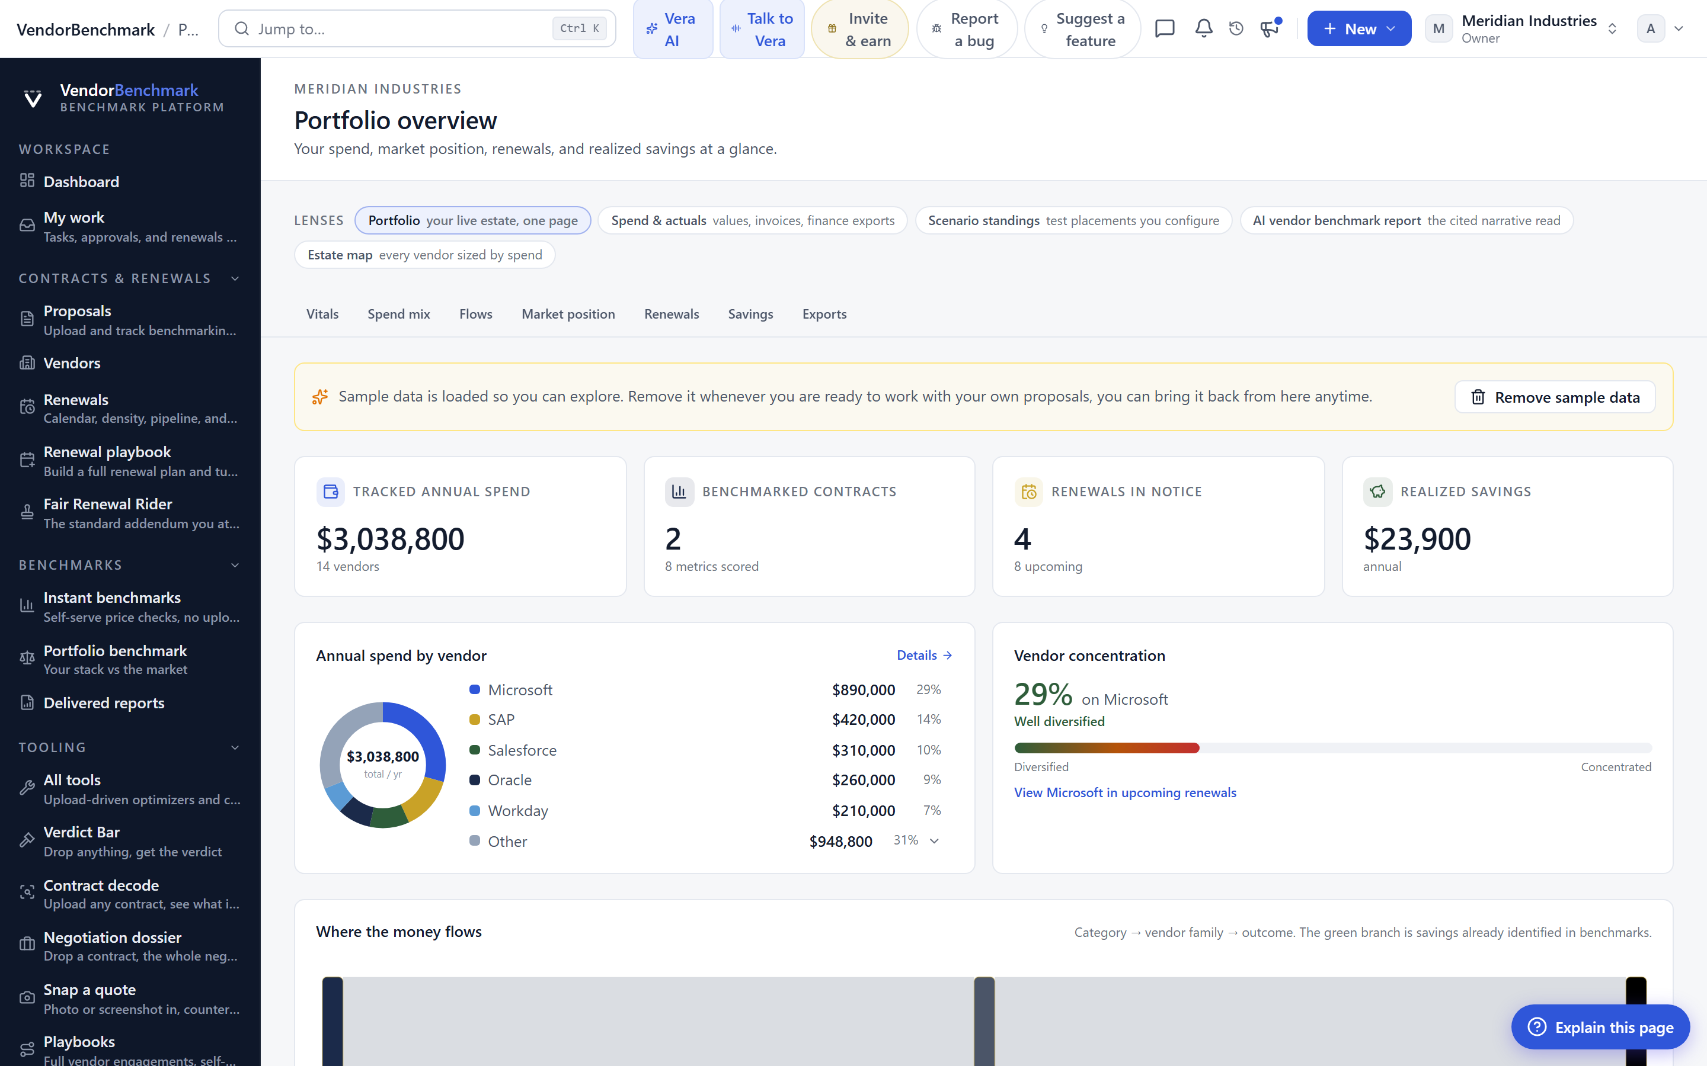This screenshot has height=1066, width=1707.
Task: Switch to the Vitals tab
Action: pos(322,314)
